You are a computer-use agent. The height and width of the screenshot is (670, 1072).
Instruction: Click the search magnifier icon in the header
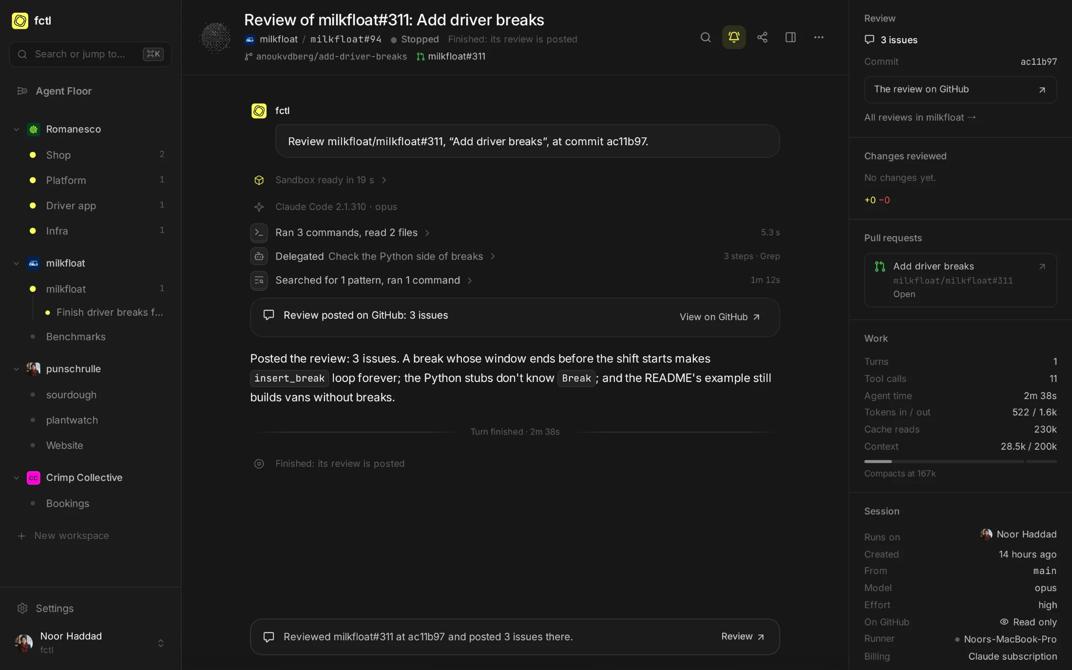click(x=705, y=38)
